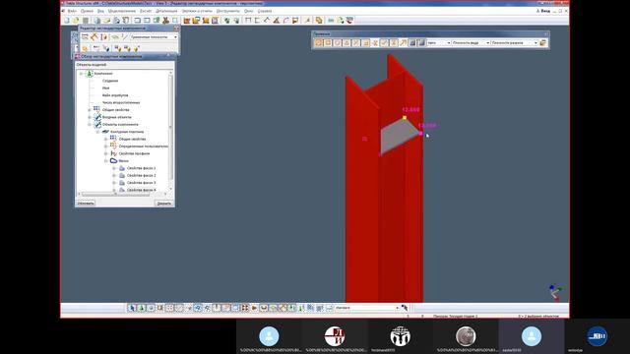Select Число второстепенных row in tree
Viewport: 630px width, 354px height.
pos(121,102)
